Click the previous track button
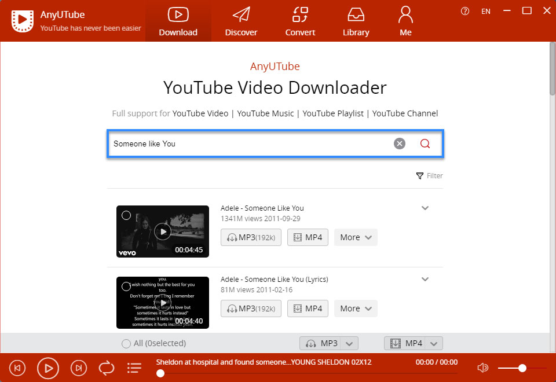The width and height of the screenshot is (556, 382). pyautogui.click(x=17, y=368)
